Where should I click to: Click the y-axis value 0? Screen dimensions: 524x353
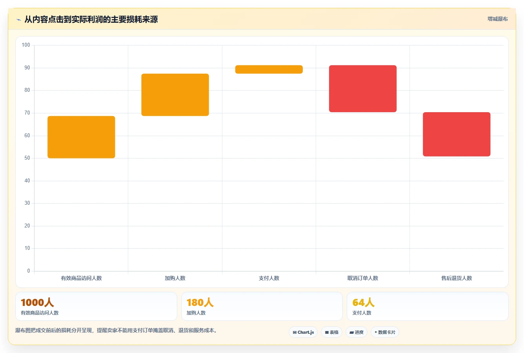[x=28, y=271]
